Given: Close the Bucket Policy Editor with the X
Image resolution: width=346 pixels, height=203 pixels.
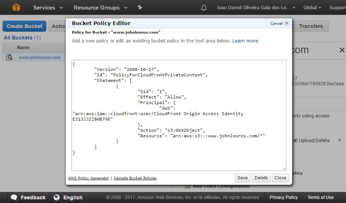Looking at the screenshot, I should tap(287, 23).
